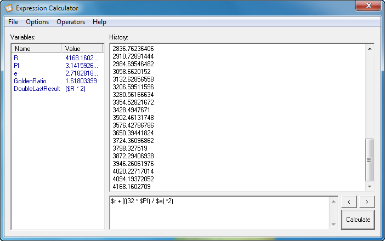
Task: Select the PI variable row
Action: 58,66
